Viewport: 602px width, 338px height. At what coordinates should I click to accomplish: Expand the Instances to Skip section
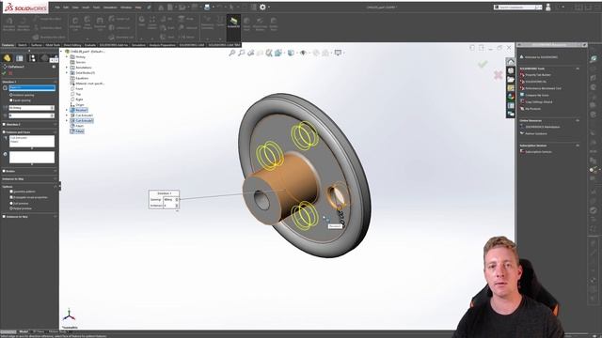pyautogui.click(x=55, y=178)
